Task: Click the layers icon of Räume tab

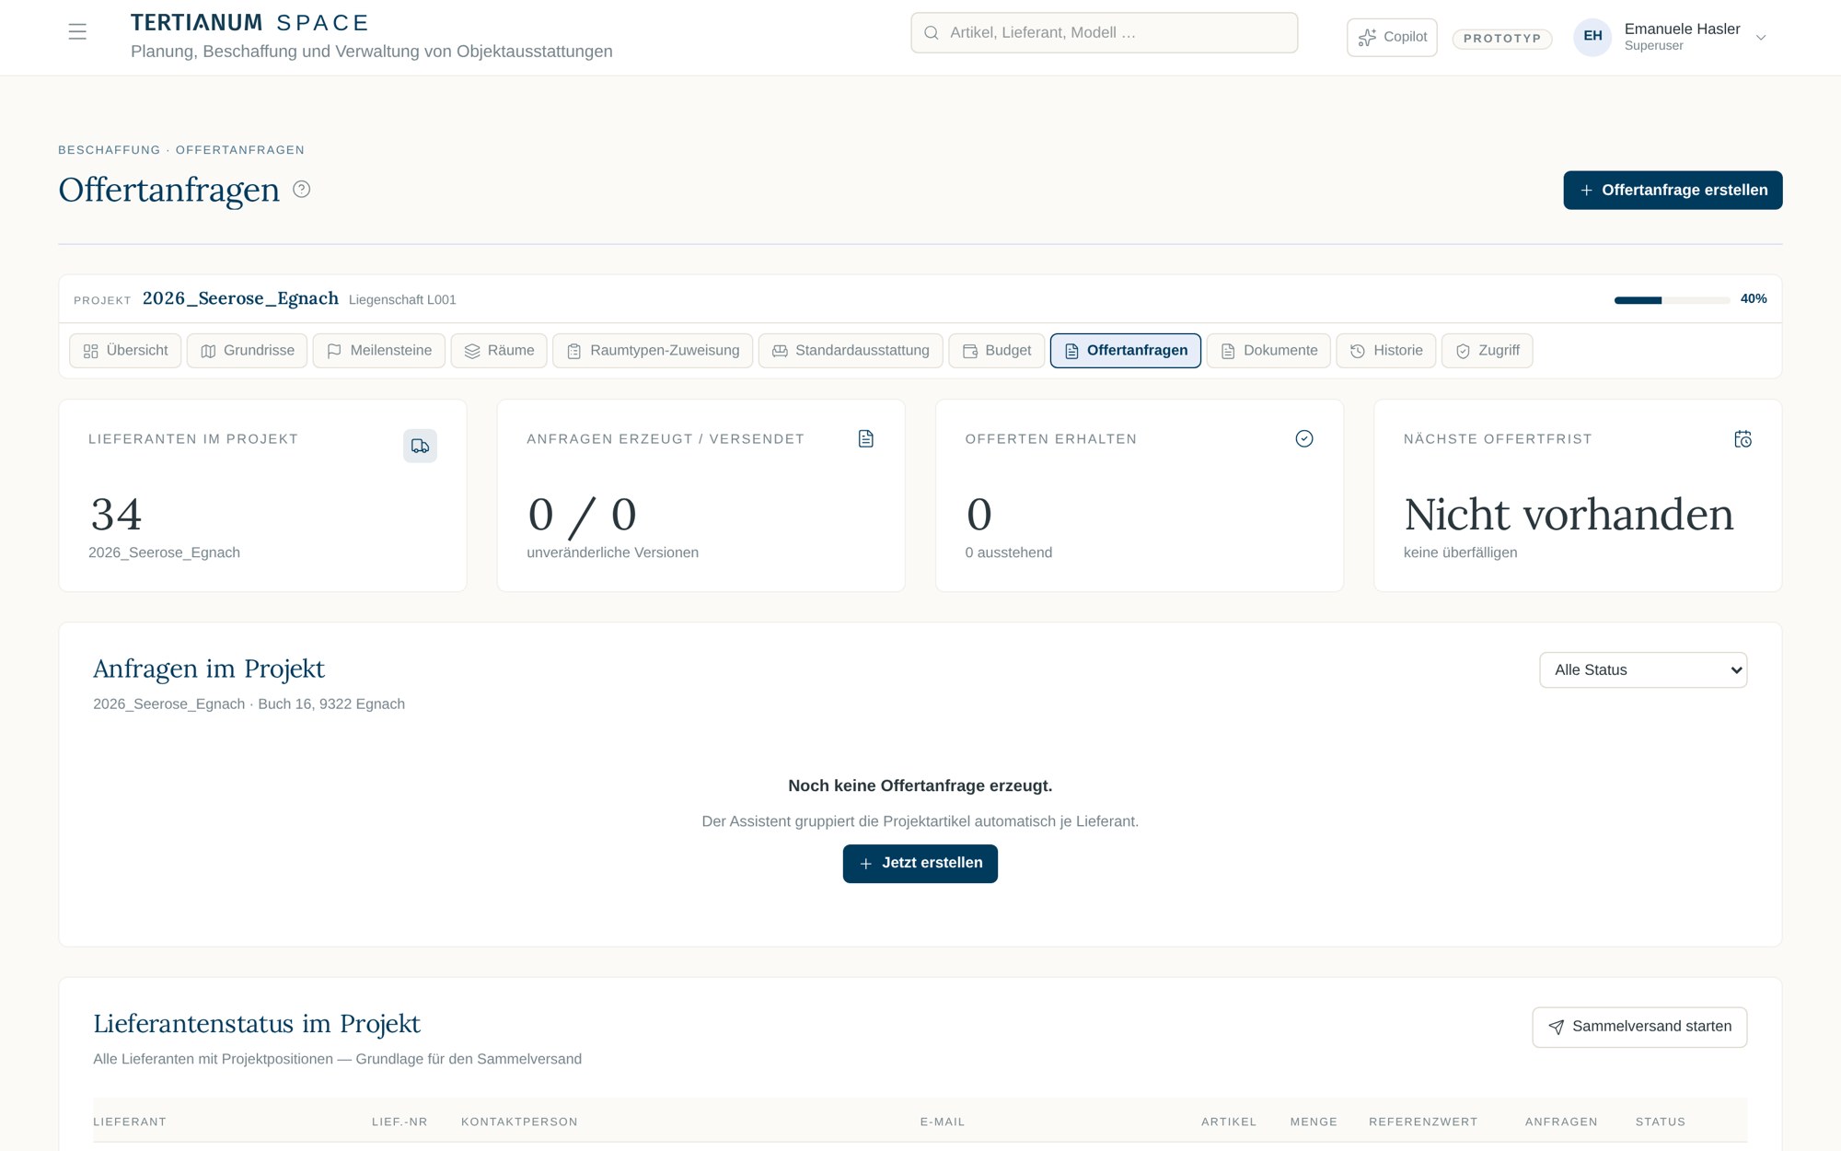Action: coord(472,351)
